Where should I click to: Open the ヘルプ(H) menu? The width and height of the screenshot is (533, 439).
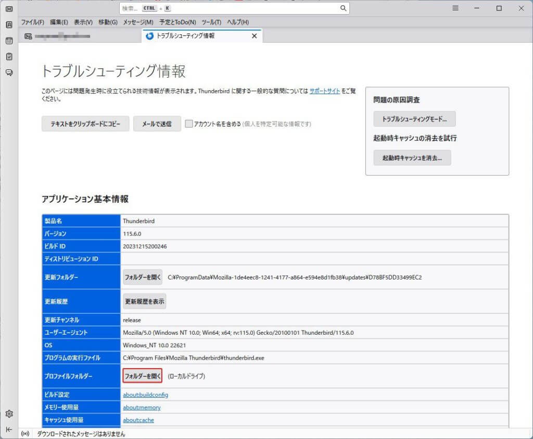click(x=238, y=22)
